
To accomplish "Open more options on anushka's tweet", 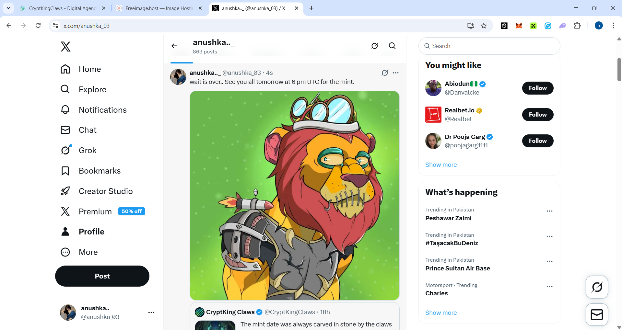I will pos(396,73).
